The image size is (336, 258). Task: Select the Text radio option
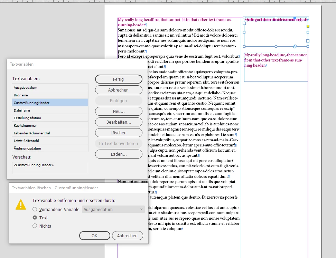35,218
